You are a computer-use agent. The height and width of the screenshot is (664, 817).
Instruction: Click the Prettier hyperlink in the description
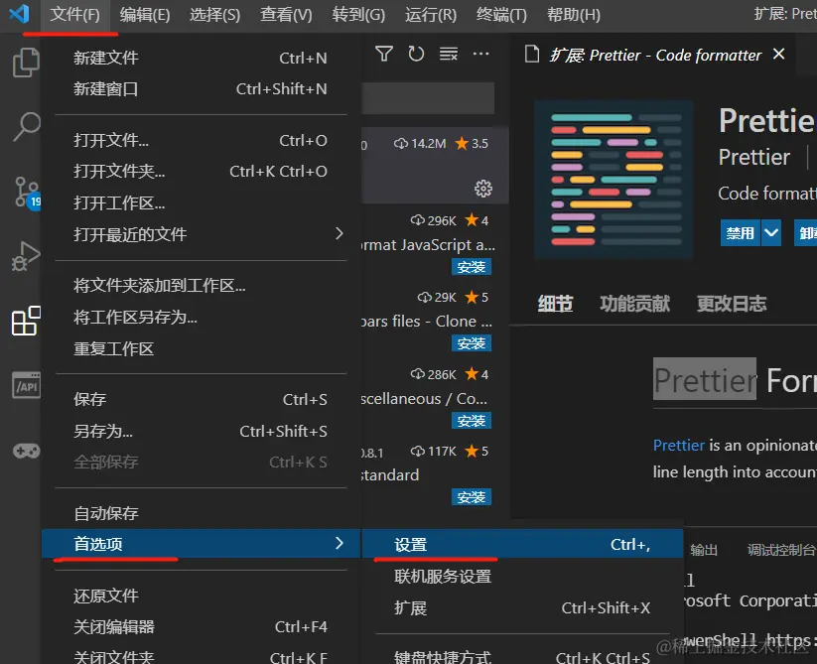coord(679,445)
